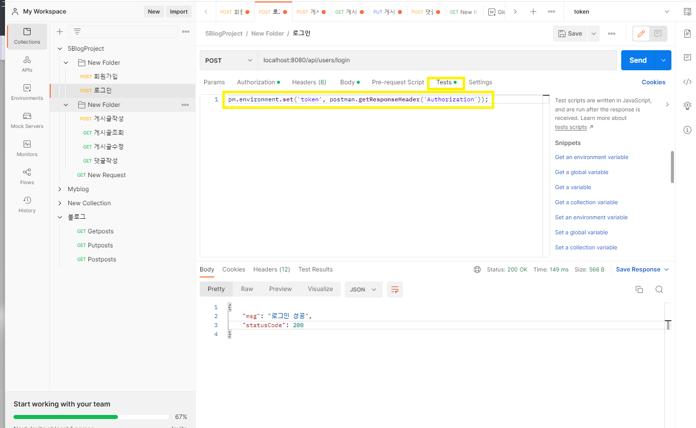Open the JSON response format dropdown
696x428 pixels.
[x=363, y=290]
